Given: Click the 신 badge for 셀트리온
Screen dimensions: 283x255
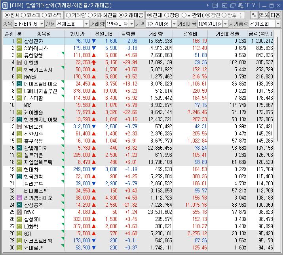Looking at the screenshot, I should [19, 155].
